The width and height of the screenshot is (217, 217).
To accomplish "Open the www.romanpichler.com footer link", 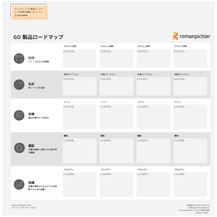I will (21, 205).
